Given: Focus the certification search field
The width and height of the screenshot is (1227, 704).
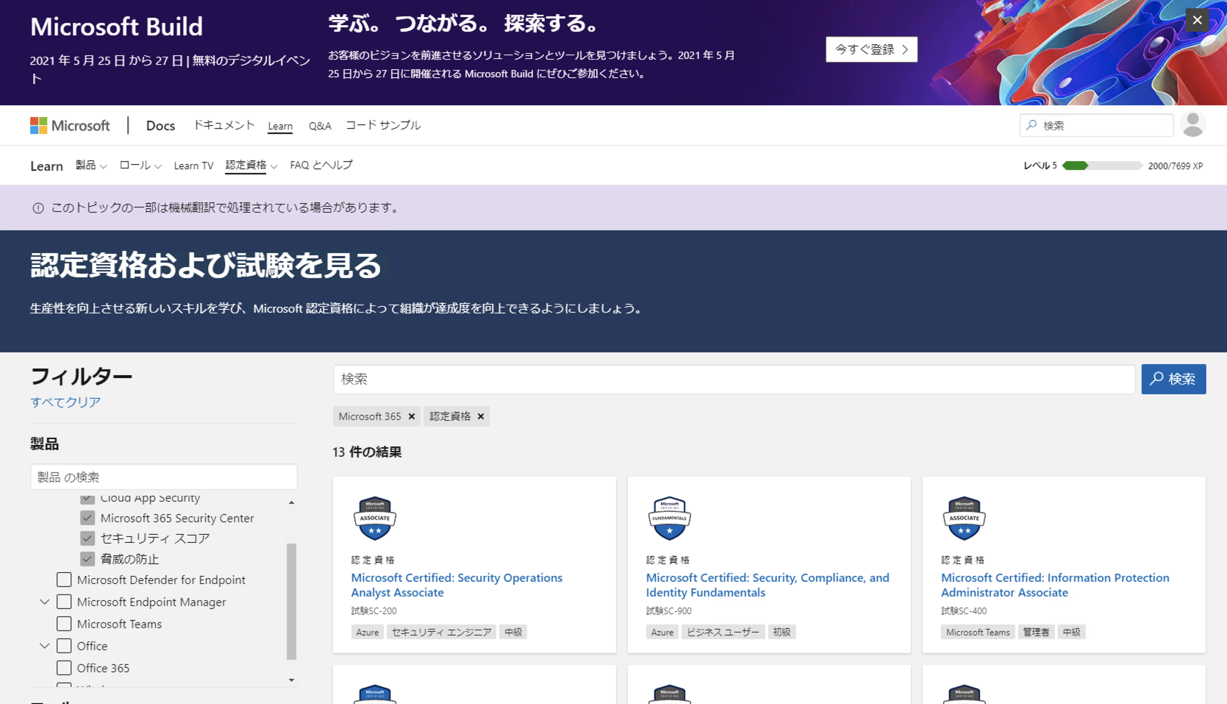Looking at the screenshot, I should 734,379.
